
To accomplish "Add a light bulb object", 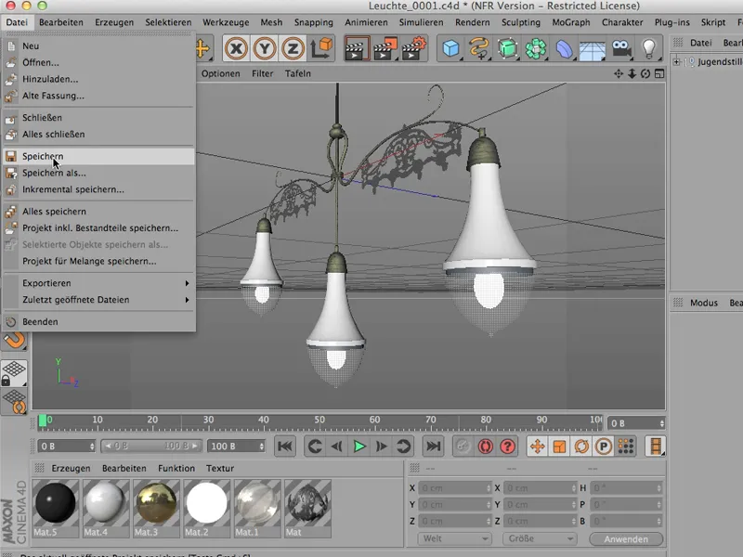I will [x=648, y=48].
